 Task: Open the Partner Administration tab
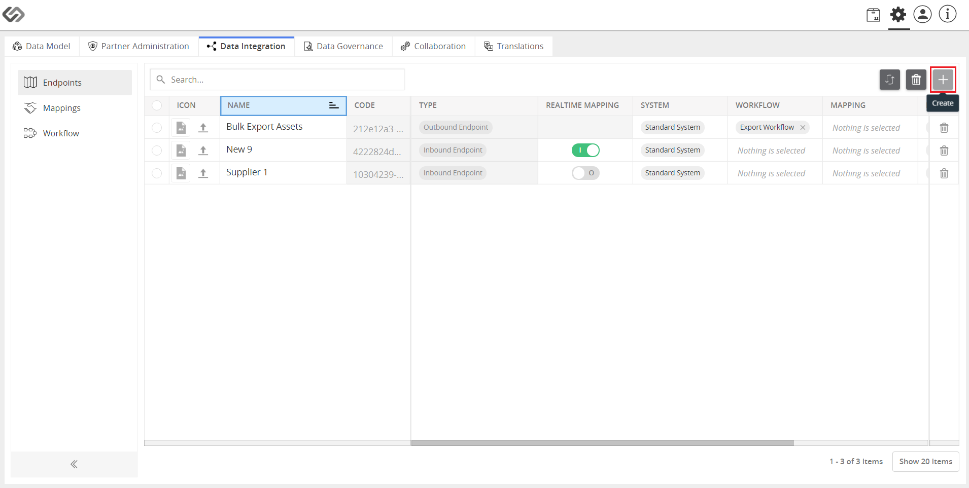(139, 46)
